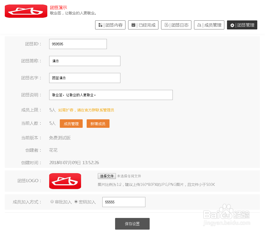This screenshot has height=232, width=265.
Task: Click creation time 2018年07月09日 13:52:26
Action: tap(74, 163)
